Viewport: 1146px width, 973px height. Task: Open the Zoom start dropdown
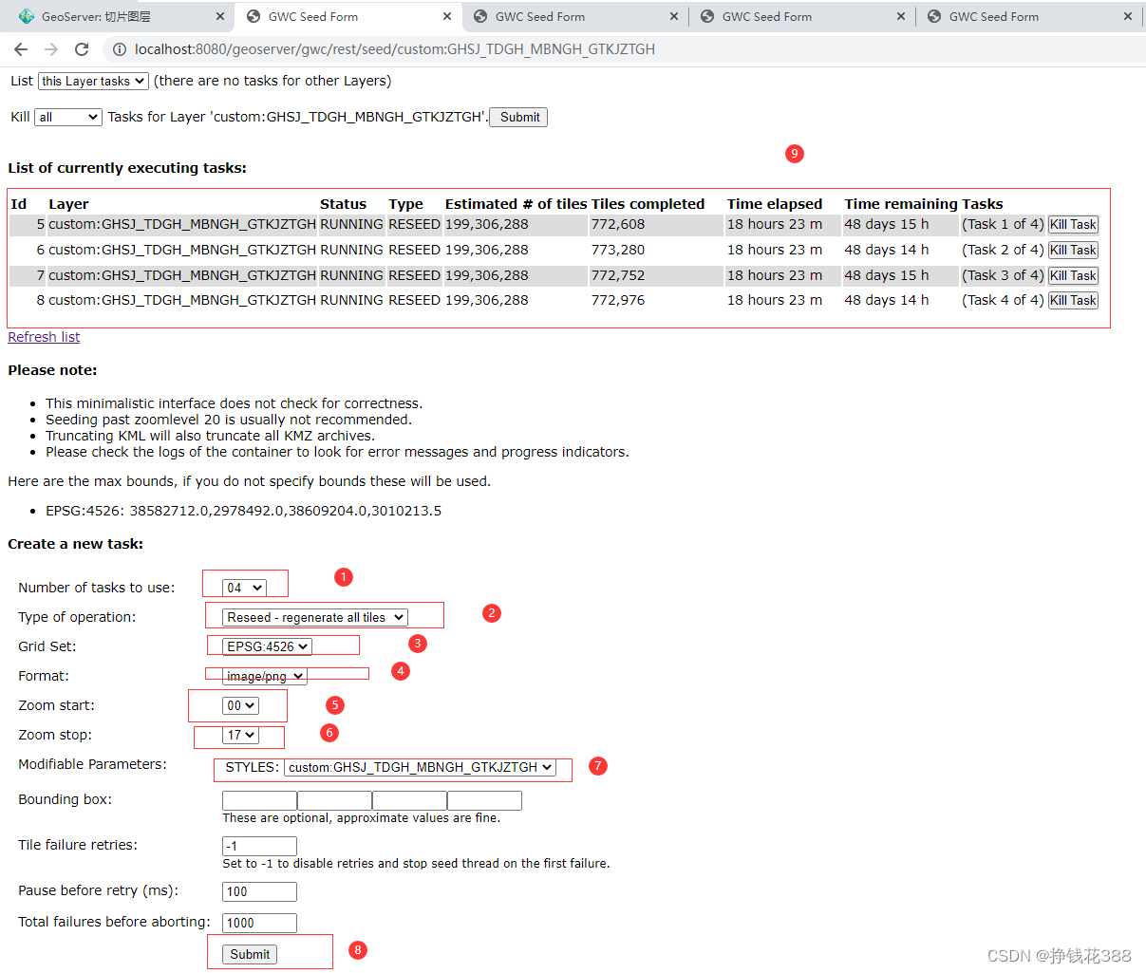(240, 705)
